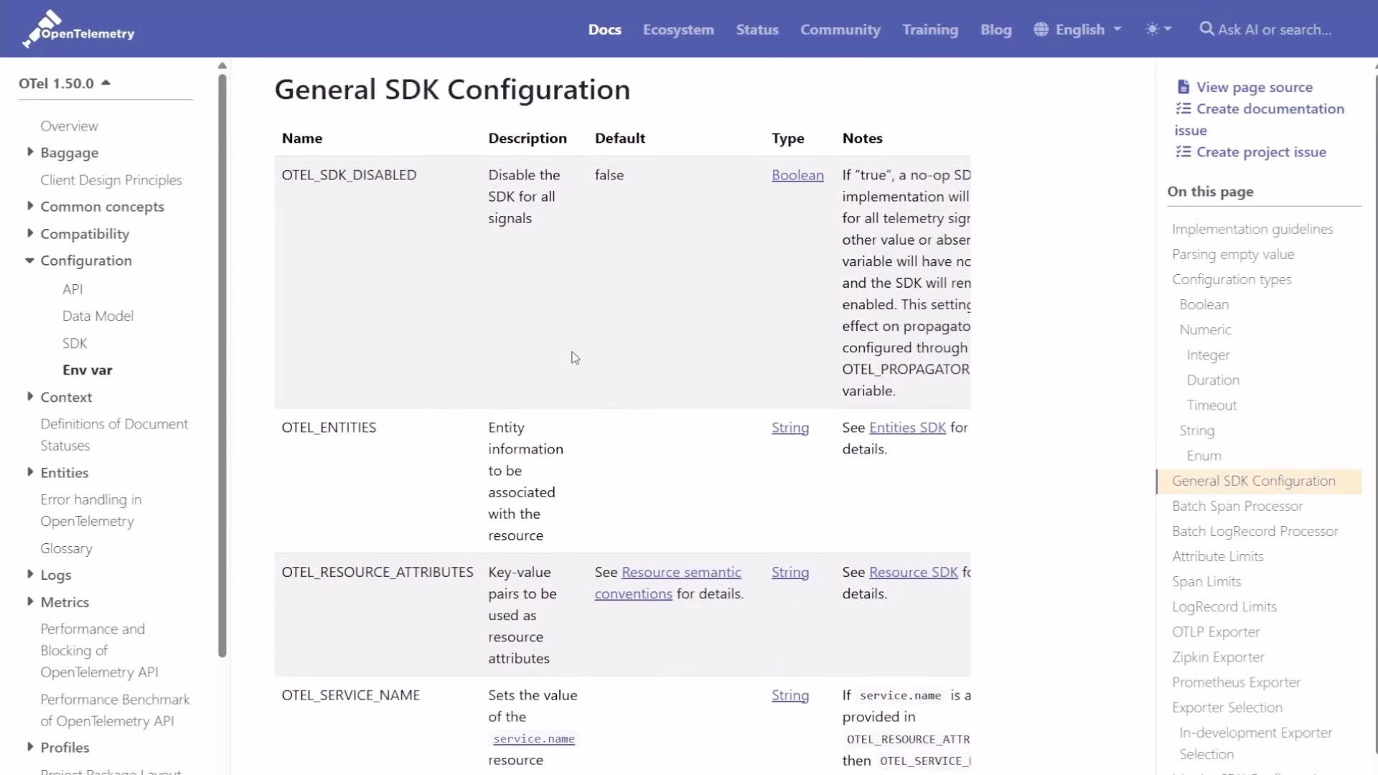1378x775 pixels.
Task: Open the Overview sidebar page
Action: 69,126
